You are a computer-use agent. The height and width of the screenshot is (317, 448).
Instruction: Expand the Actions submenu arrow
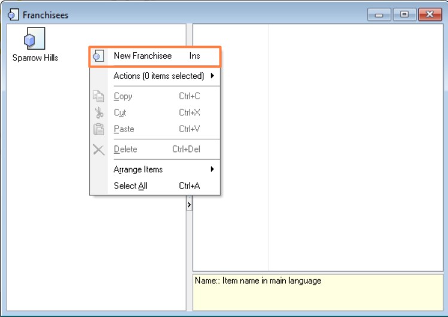pyautogui.click(x=212, y=76)
